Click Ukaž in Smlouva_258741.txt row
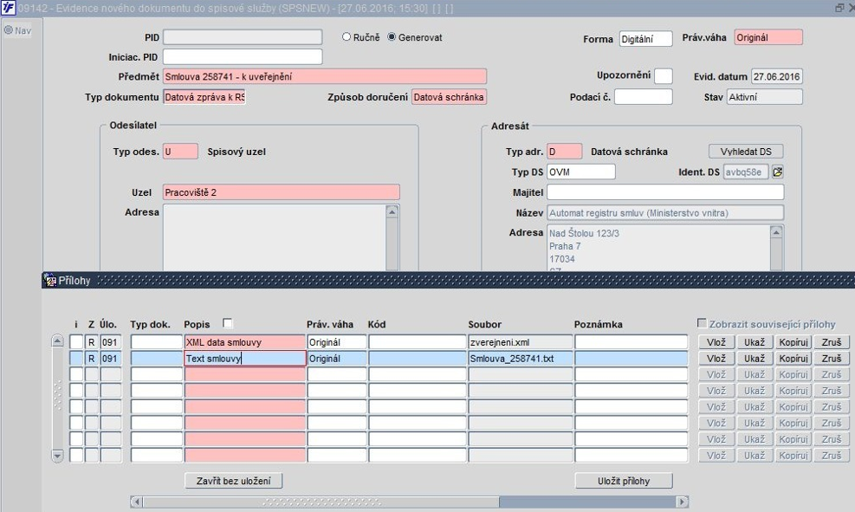This screenshot has width=855, height=512. coord(755,359)
